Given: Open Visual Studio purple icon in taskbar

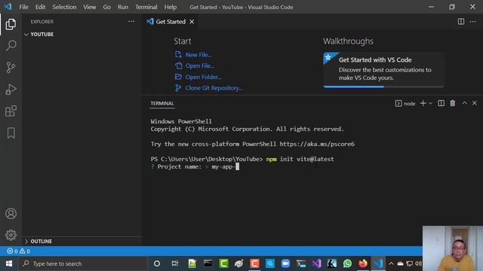Looking at the screenshot, I should click(316, 263).
